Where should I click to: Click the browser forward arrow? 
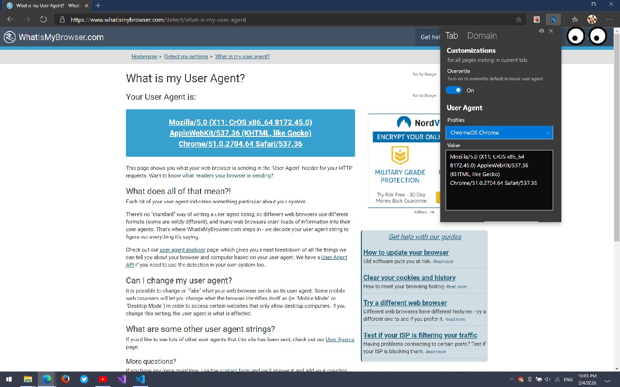(27, 19)
